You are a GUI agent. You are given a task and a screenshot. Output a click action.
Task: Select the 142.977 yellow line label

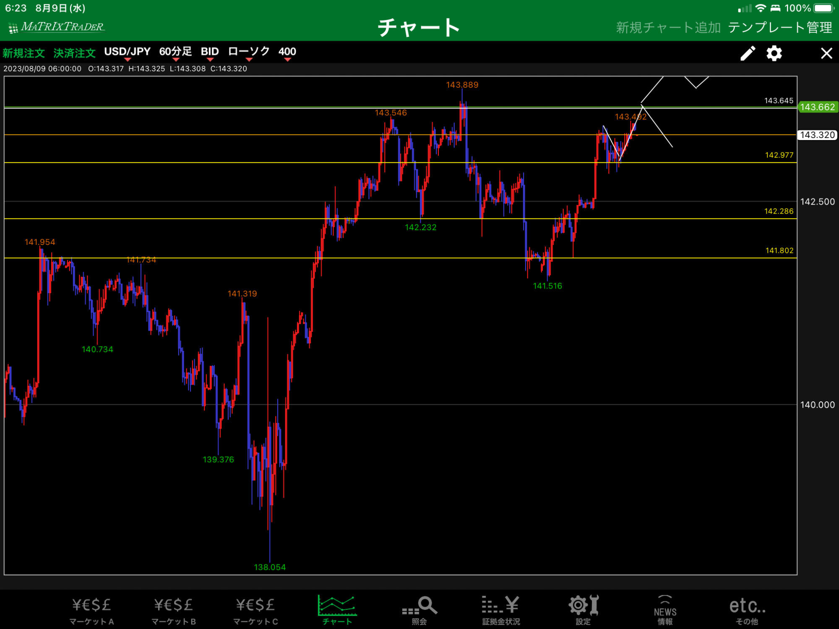click(x=779, y=155)
